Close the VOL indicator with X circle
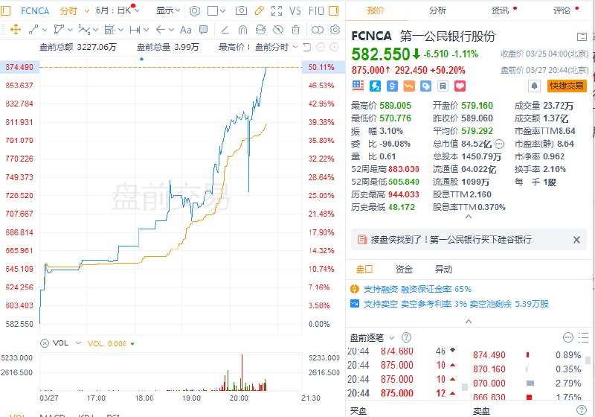The width and height of the screenshot is (595, 417). (45, 343)
